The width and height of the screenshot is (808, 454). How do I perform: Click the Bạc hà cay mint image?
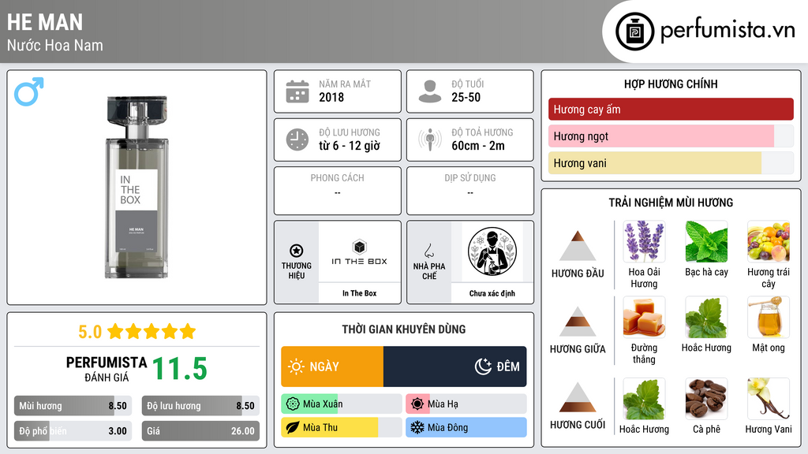coord(706,241)
